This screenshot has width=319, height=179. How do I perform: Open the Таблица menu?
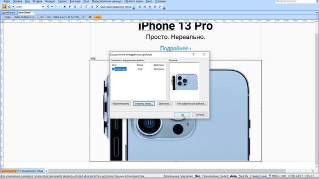[75, 1]
